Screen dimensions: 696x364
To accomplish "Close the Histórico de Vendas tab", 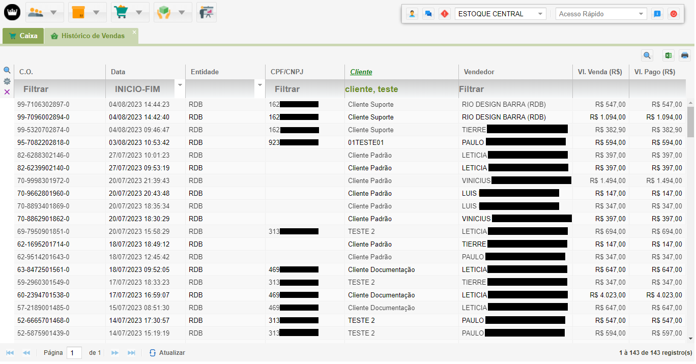I will click(134, 32).
